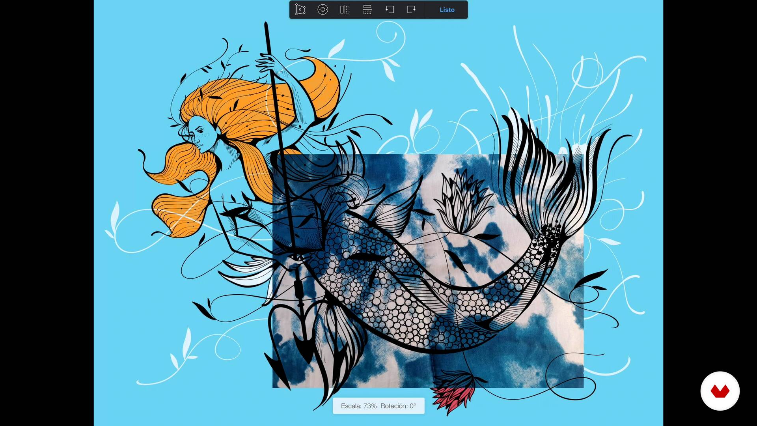Rotate the selection counterclockwise
Image resolution: width=757 pixels, height=426 pixels.
click(390, 9)
